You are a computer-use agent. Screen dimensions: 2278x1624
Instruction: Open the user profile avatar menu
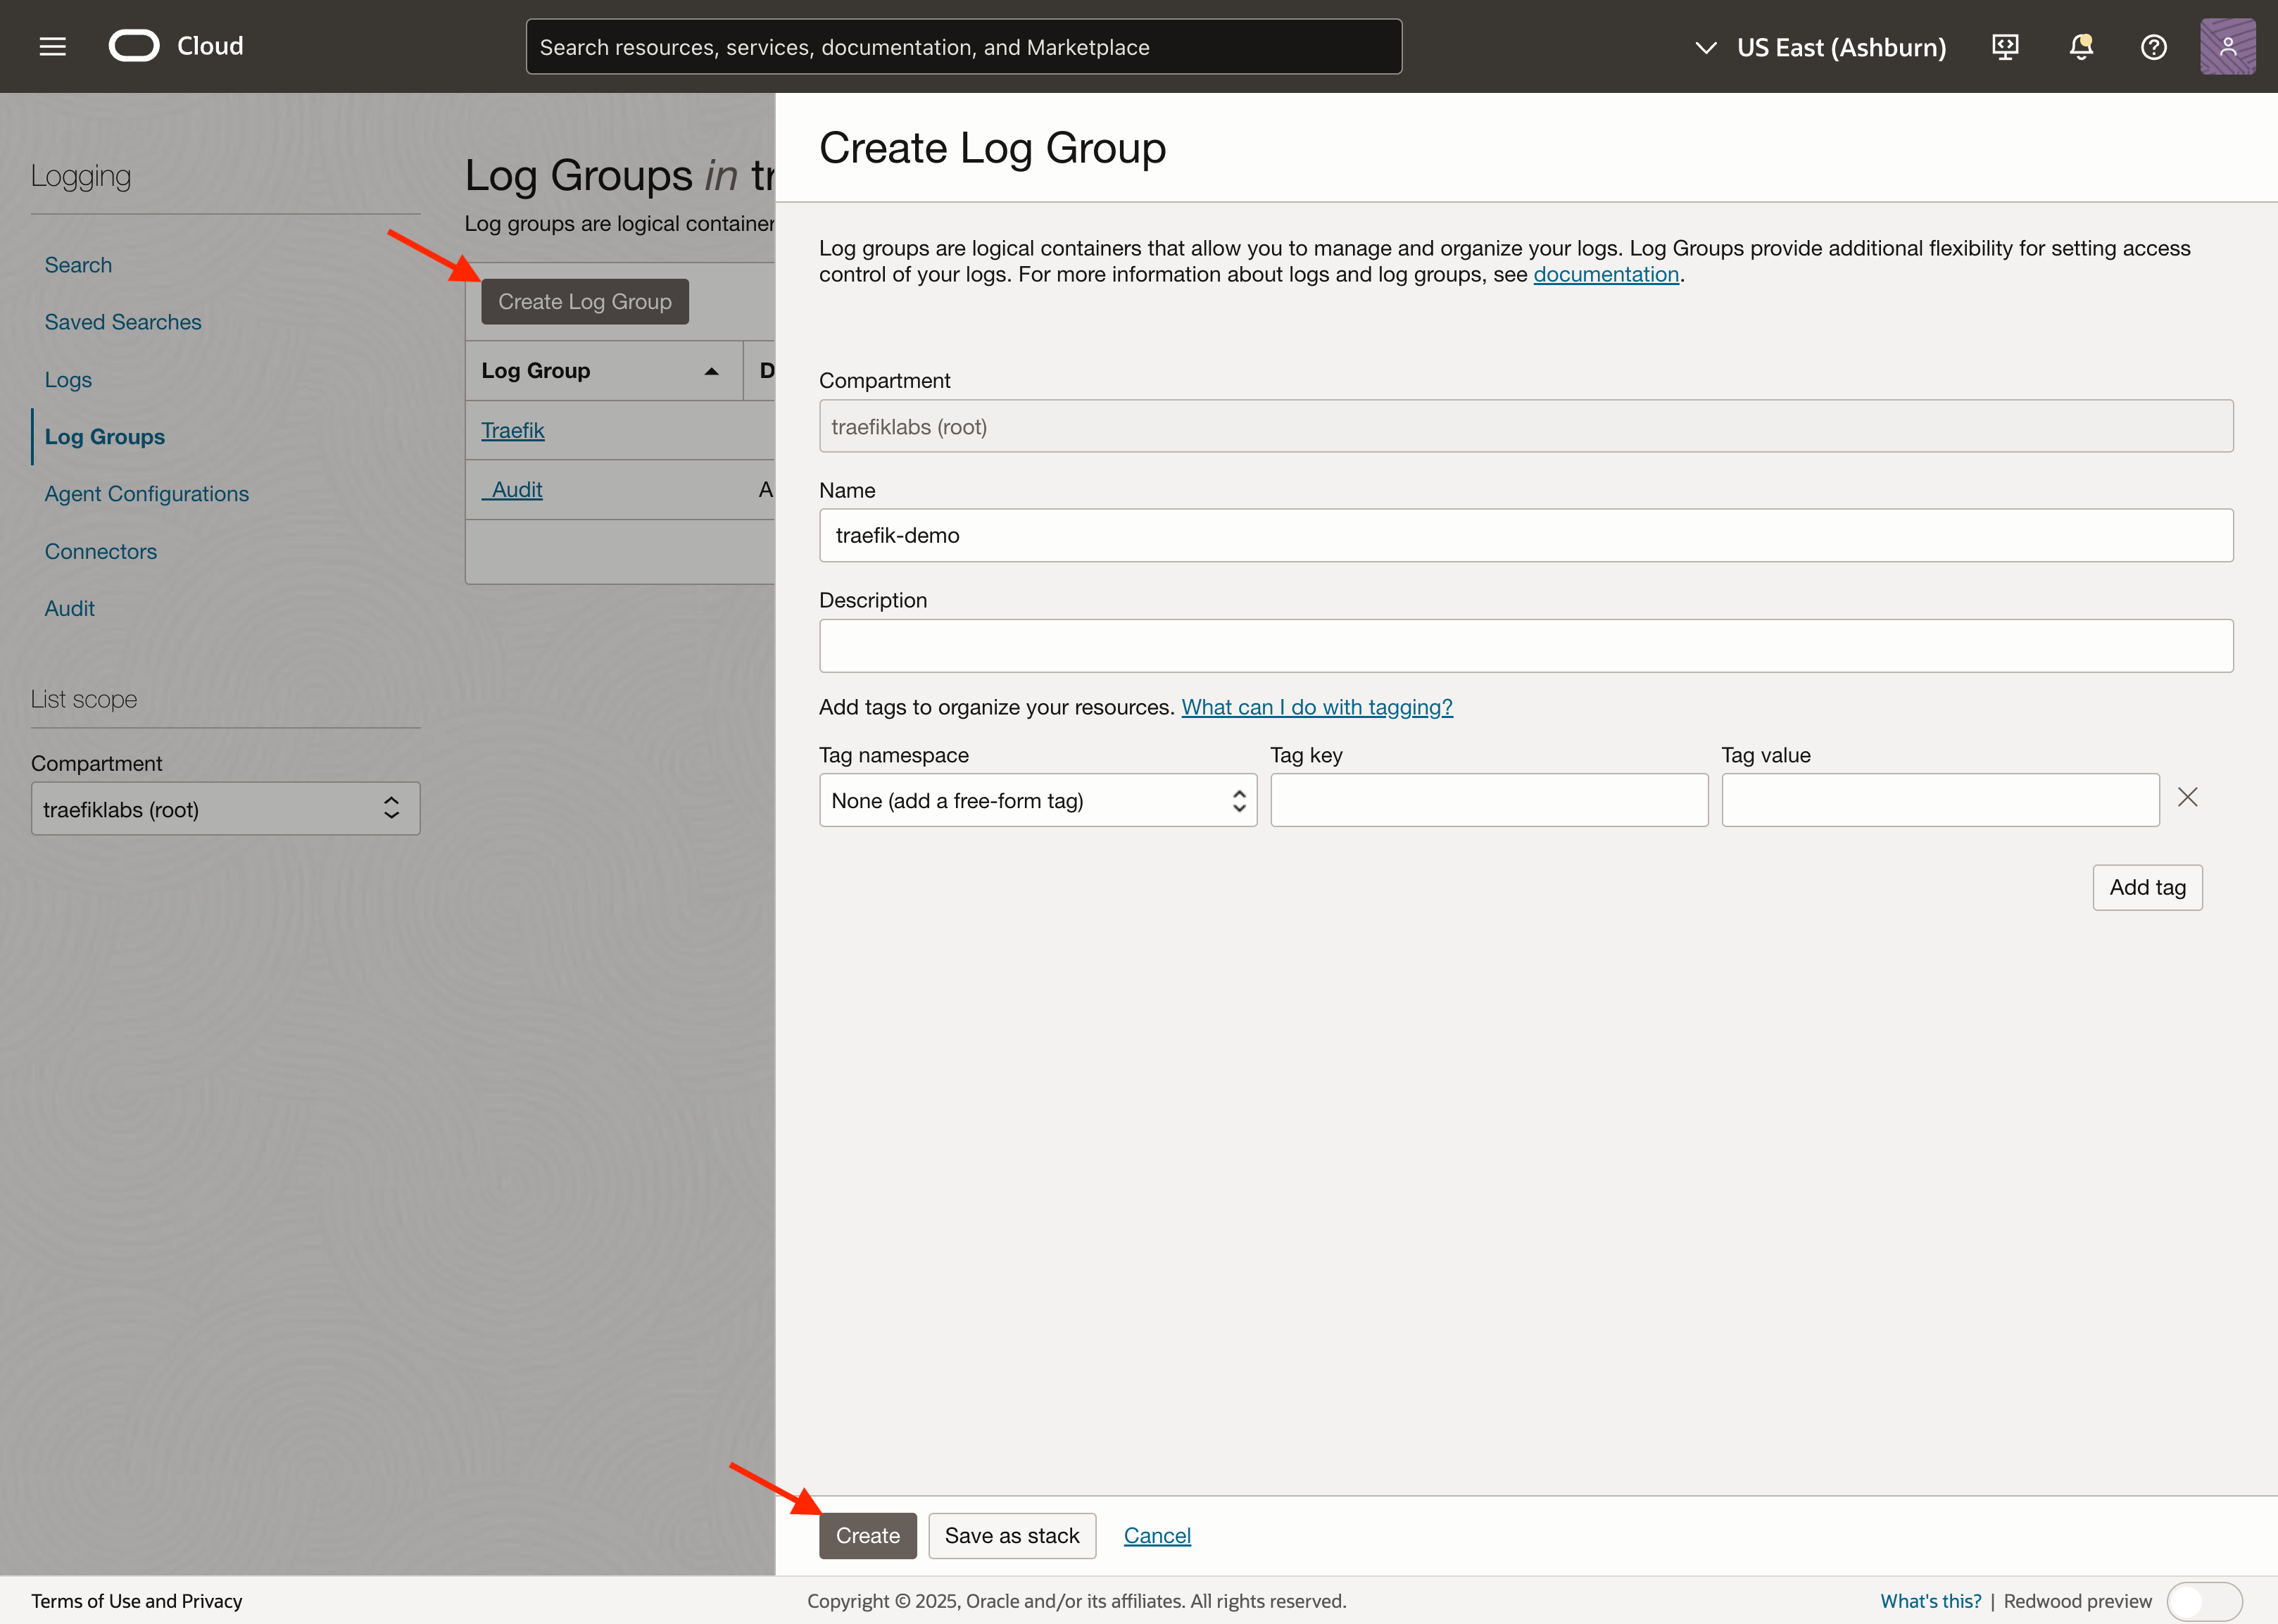point(2227,47)
